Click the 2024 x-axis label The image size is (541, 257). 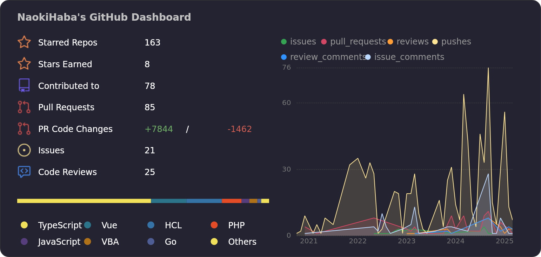[456, 241]
